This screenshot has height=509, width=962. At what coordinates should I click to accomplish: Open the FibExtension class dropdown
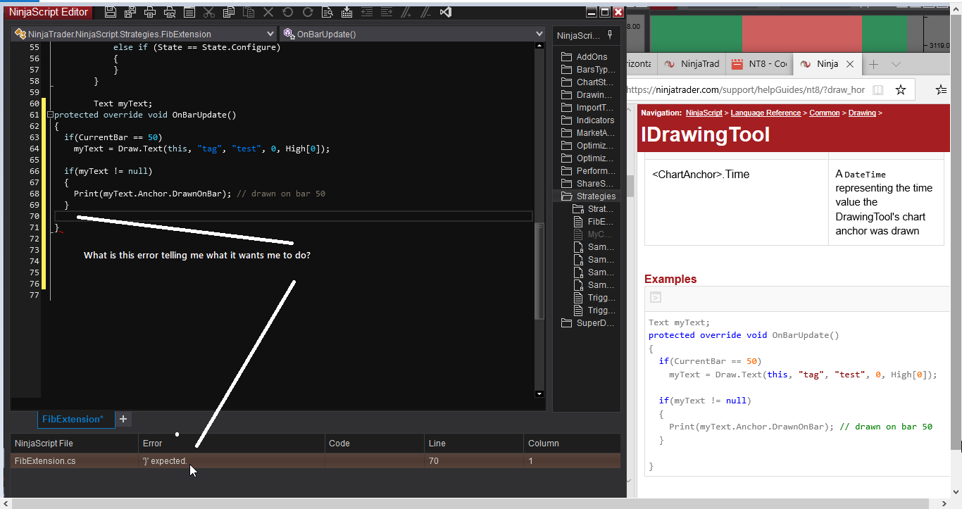270,34
